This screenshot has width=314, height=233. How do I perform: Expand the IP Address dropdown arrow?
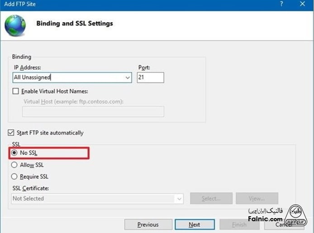[x=128, y=78]
